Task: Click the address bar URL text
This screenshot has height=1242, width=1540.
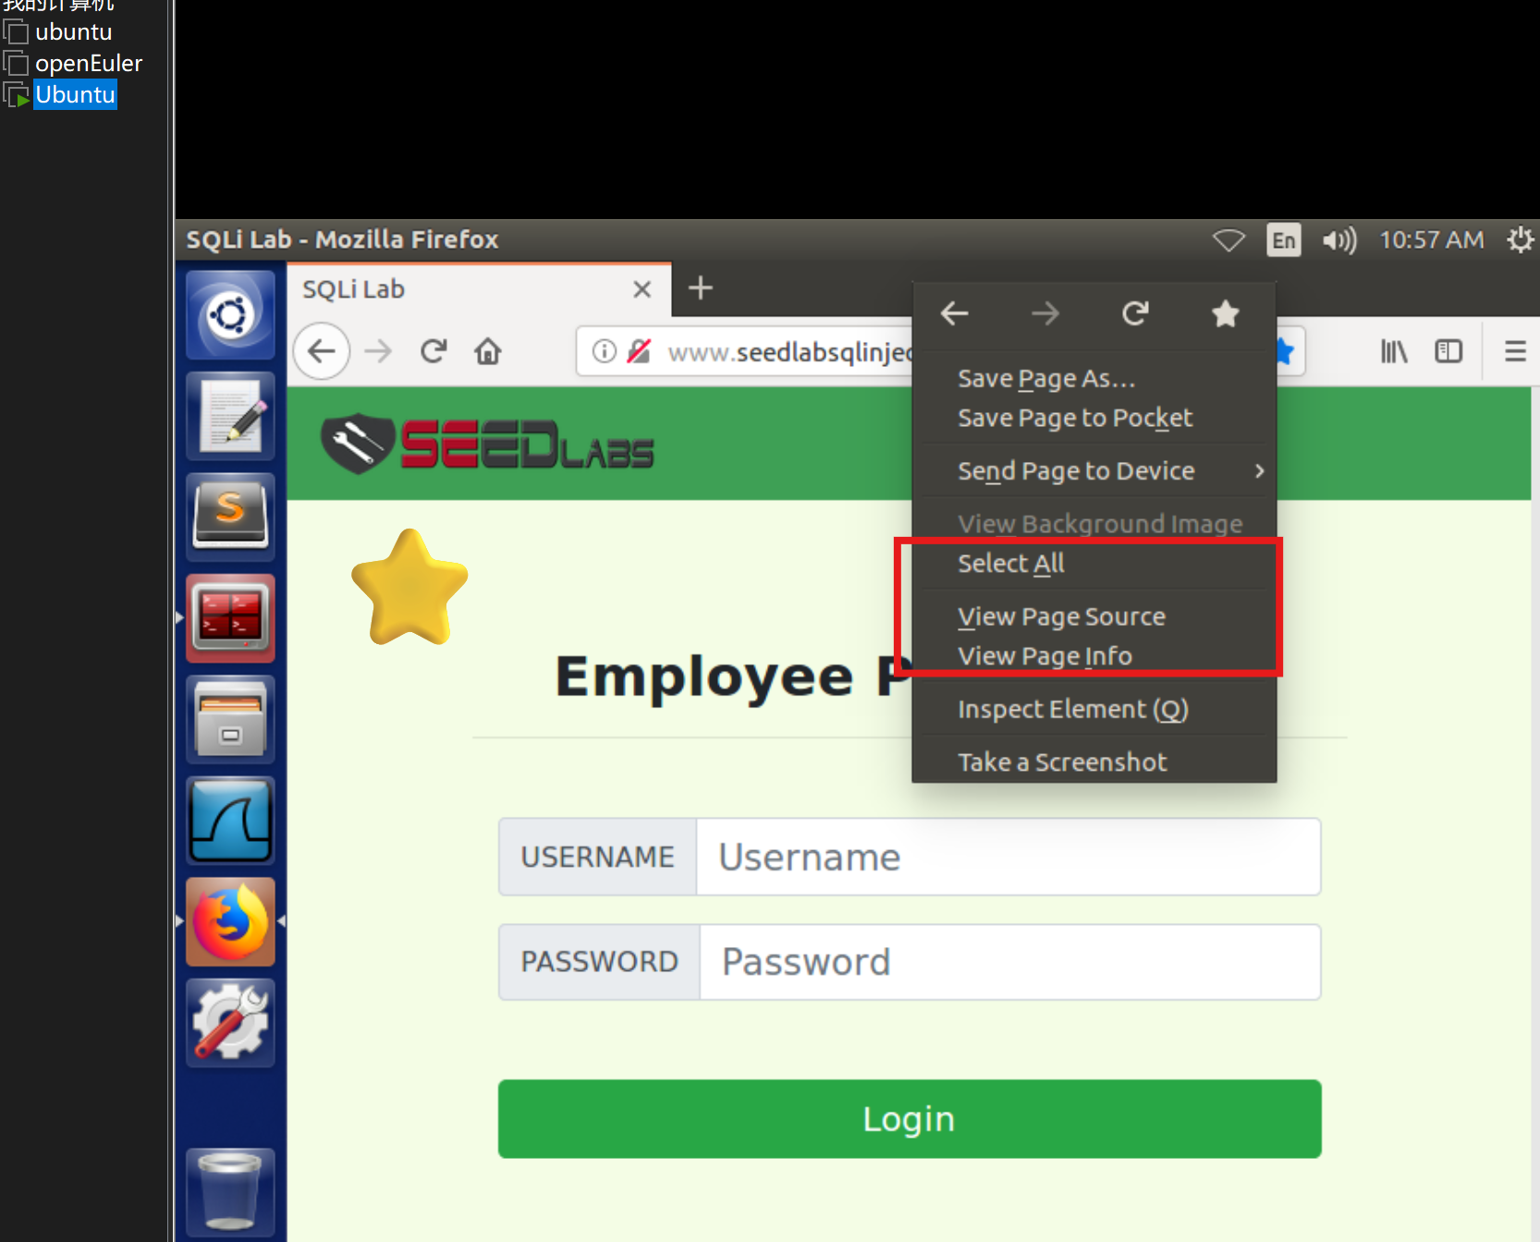Action: coord(790,352)
